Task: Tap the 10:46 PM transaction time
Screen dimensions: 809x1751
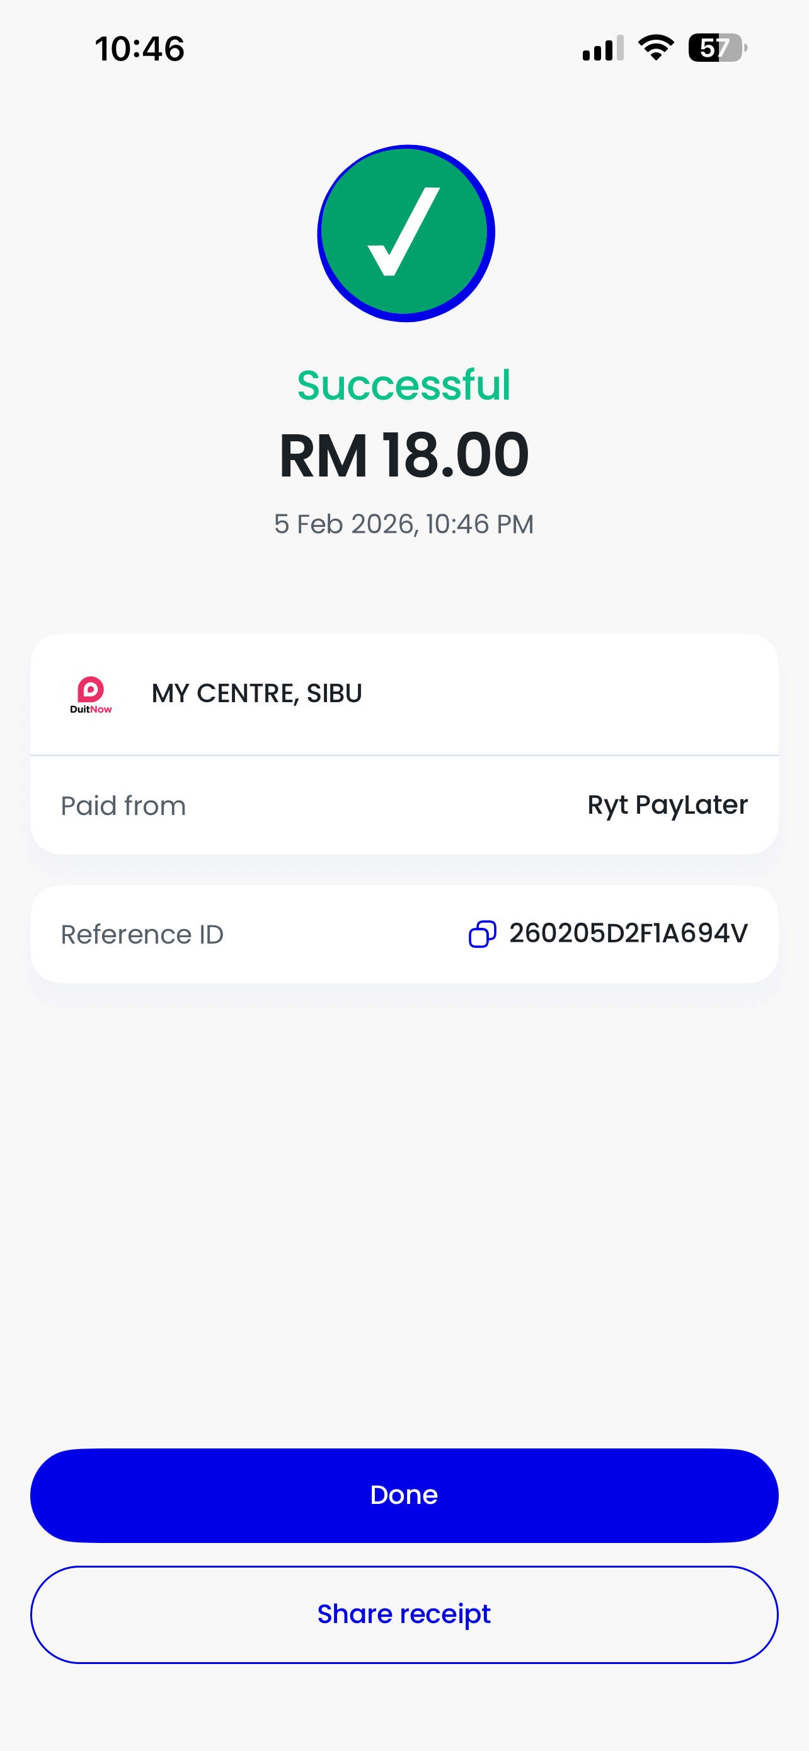Action: coord(480,524)
